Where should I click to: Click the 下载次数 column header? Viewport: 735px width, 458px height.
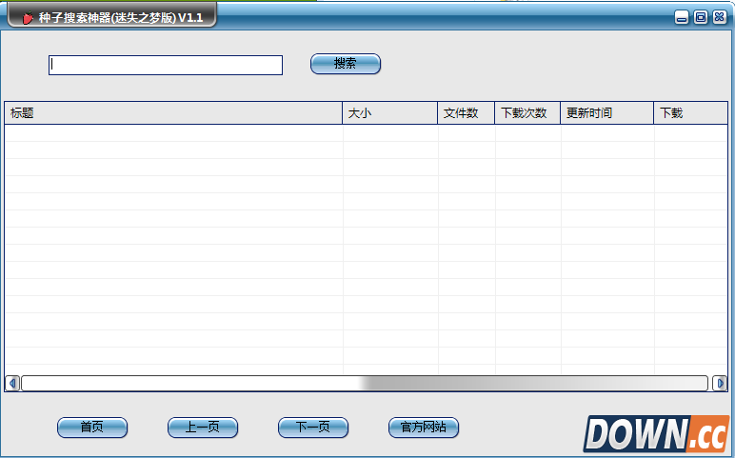coord(526,113)
